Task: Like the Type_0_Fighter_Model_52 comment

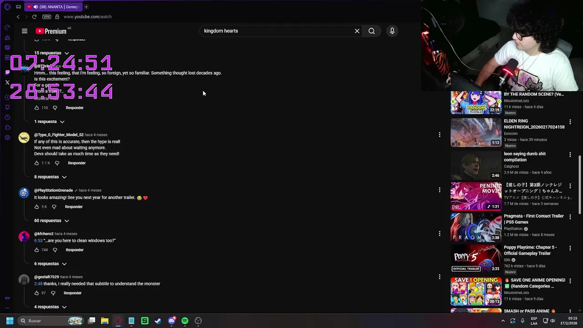Action: [x=36, y=163]
